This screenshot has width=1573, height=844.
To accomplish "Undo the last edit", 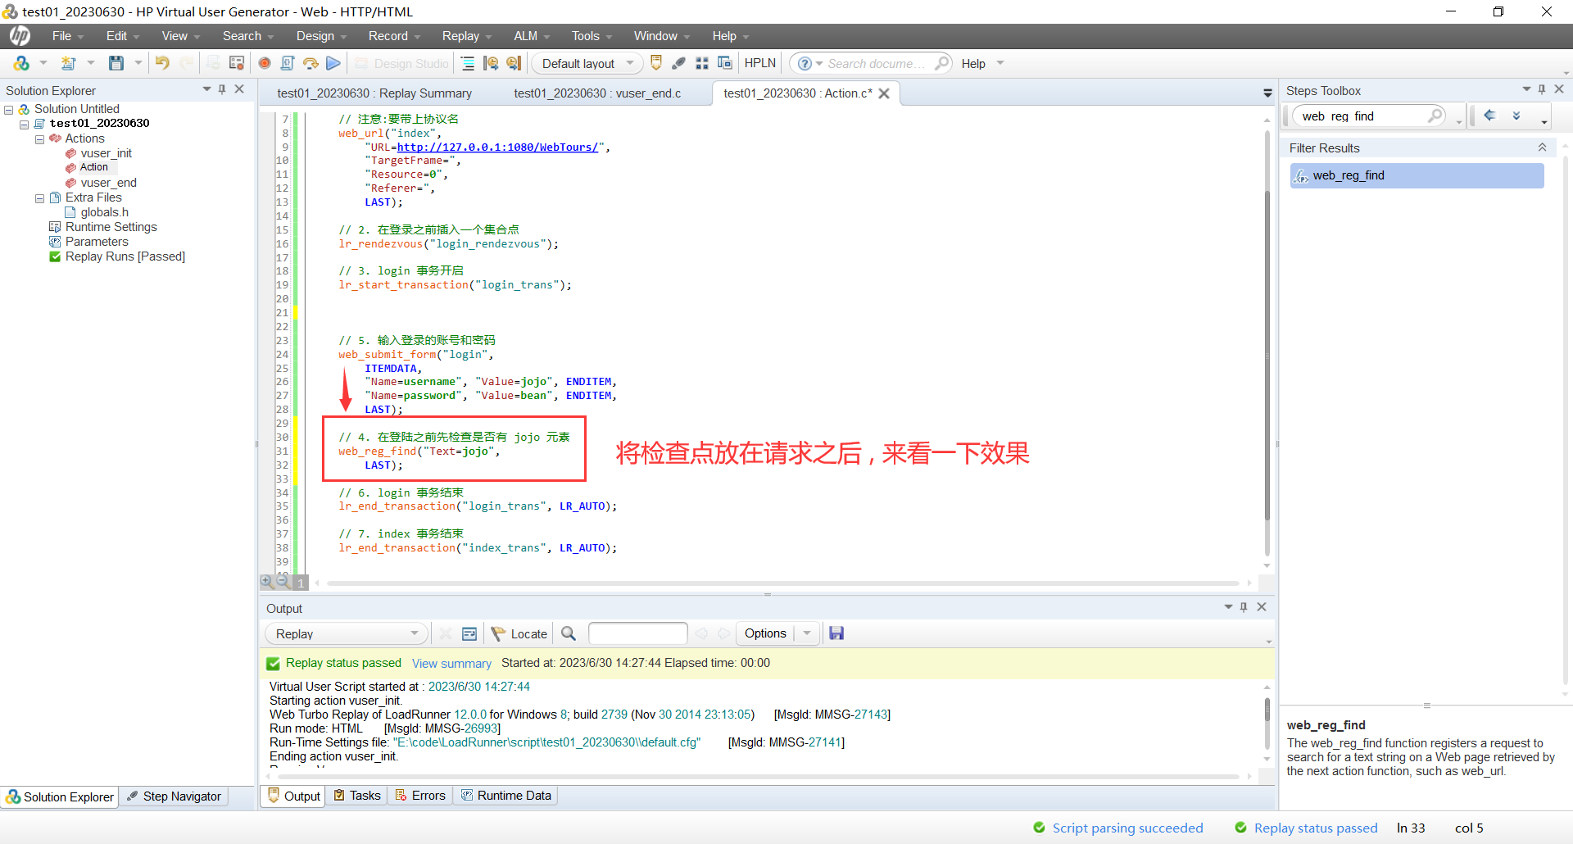I will (162, 63).
